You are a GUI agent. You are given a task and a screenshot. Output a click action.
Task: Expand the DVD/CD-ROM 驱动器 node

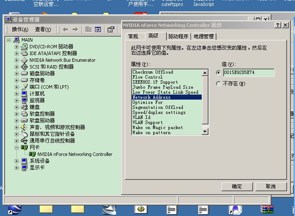pos(16,47)
